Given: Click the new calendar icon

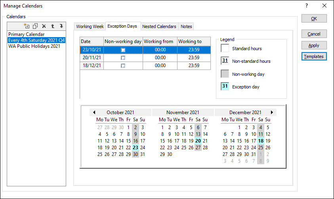Looking at the screenshot, I should pyautogui.click(x=27, y=26).
